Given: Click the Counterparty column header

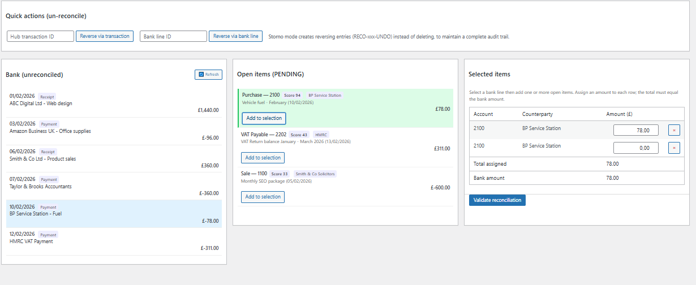Looking at the screenshot, I should (537, 114).
